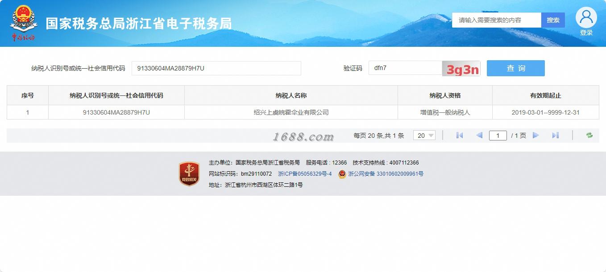Screen dimensions: 606x272
Task: Click the / 1 页 total pages text
Action: click(519, 136)
